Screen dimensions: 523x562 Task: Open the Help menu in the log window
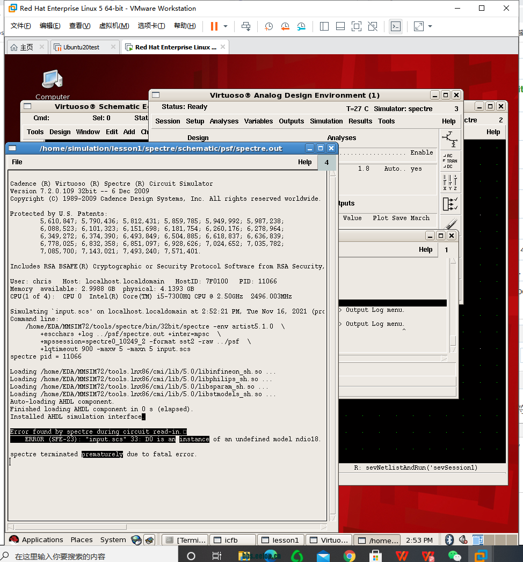point(425,250)
